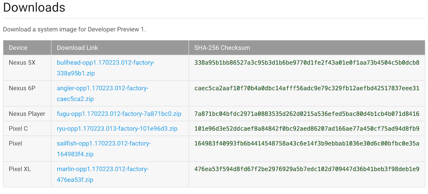Screen dimensions: 428x194
Task: Click the Device column header
Action: pos(18,48)
